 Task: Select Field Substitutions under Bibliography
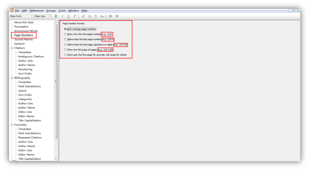coord(29,86)
